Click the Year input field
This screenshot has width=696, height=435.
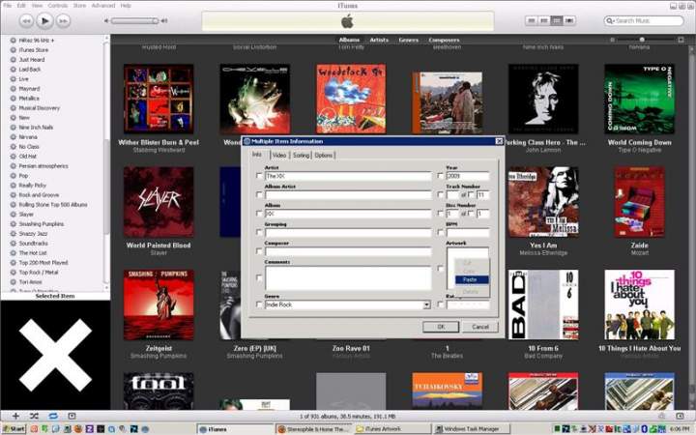point(468,176)
